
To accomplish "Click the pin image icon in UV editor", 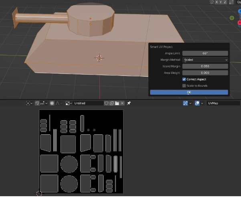I will click(x=129, y=103).
